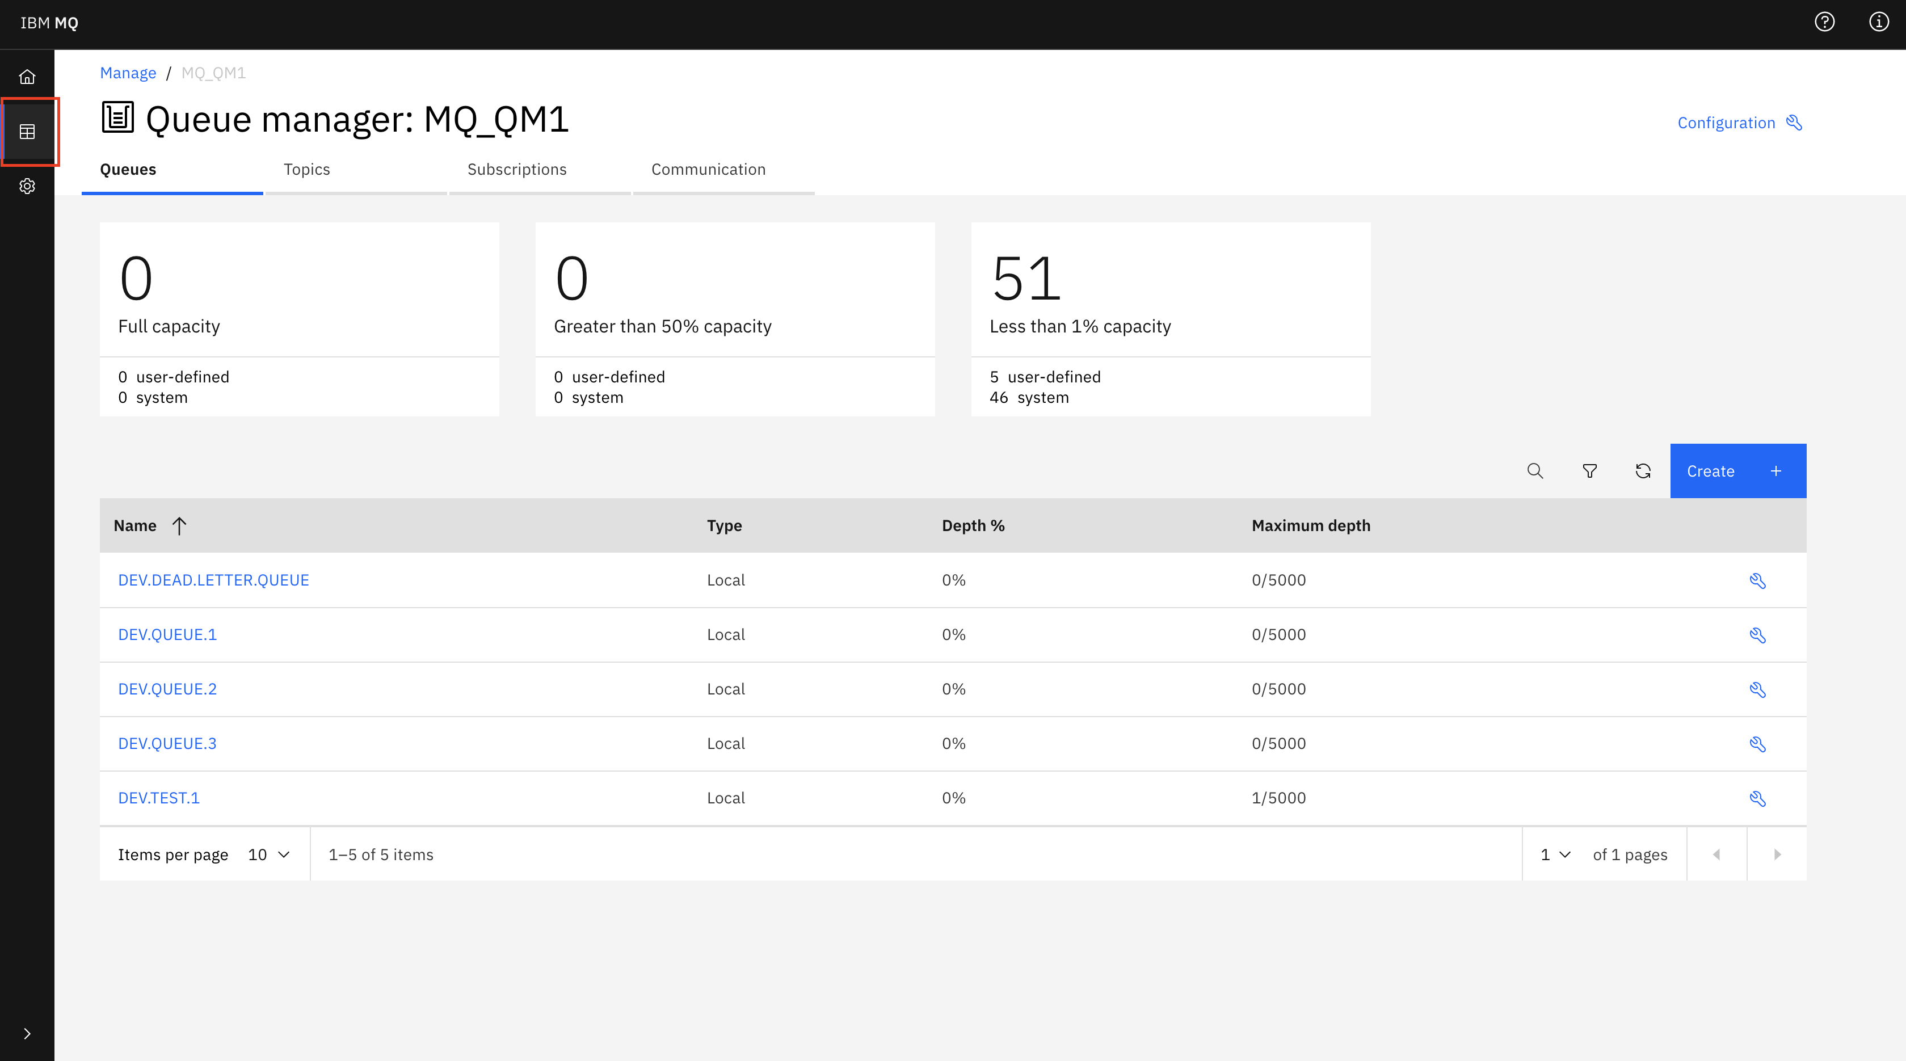
Task: Go to next page with pagination arrow
Action: [1777, 854]
